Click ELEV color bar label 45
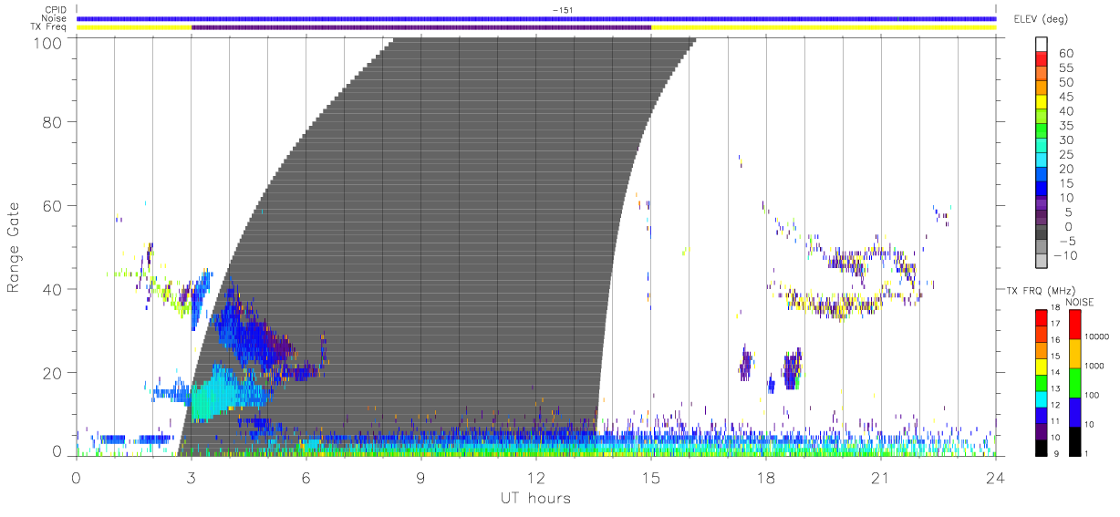 pos(1066,97)
